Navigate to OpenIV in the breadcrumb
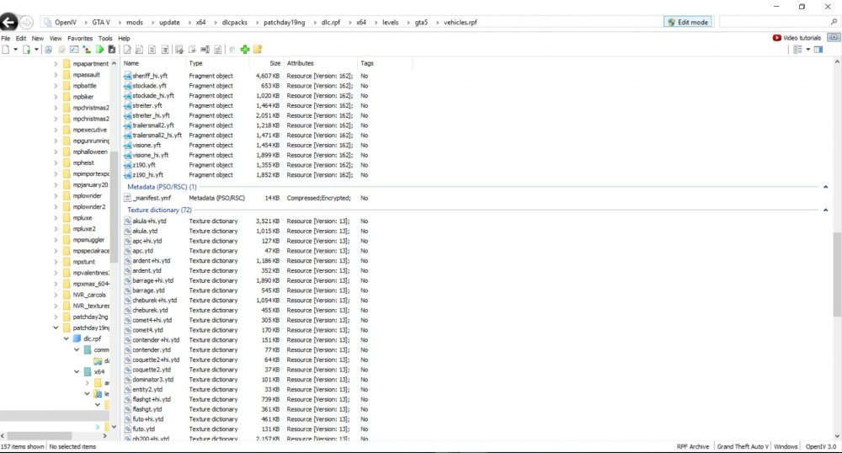This screenshot has height=453, width=842. point(66,23)
